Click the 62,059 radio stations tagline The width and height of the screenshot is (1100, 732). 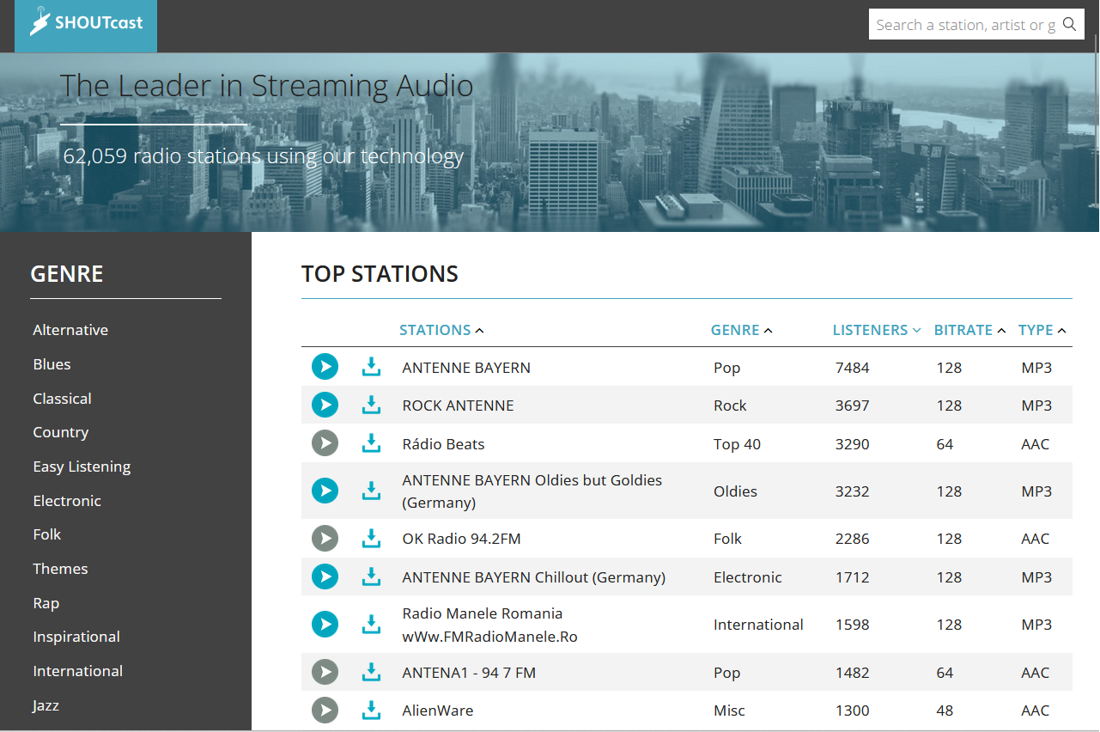click(x=264, y=156)
